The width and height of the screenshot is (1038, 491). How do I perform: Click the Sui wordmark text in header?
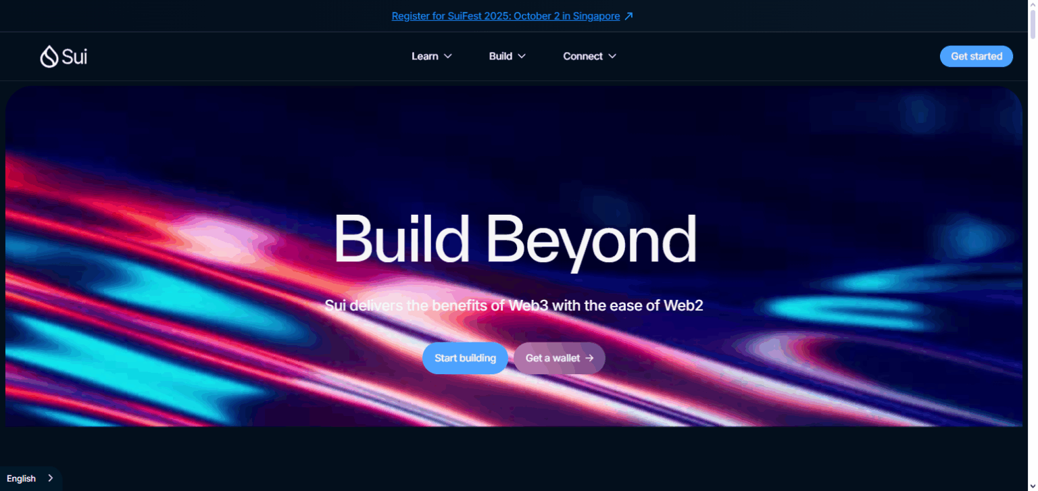tap(74, 57)
